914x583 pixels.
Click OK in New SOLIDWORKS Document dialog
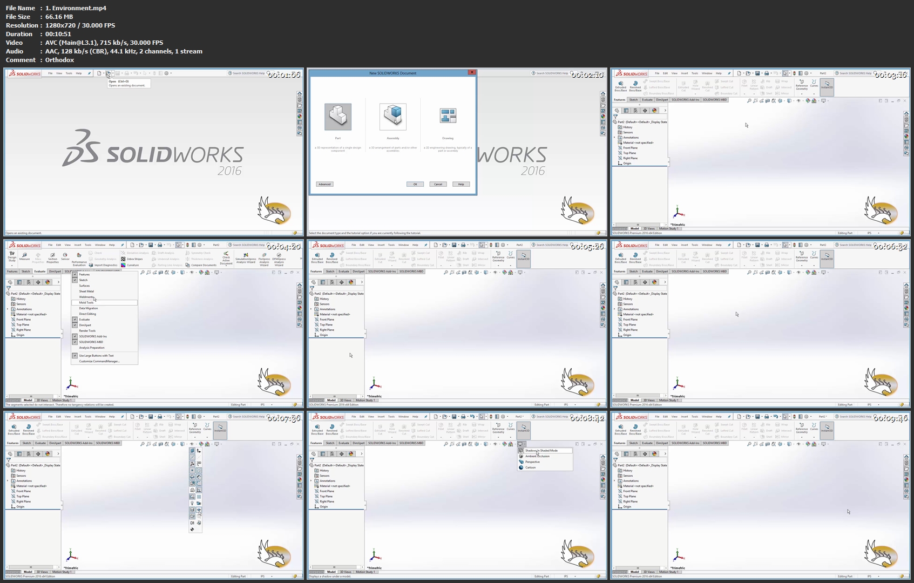click(415, 184)
